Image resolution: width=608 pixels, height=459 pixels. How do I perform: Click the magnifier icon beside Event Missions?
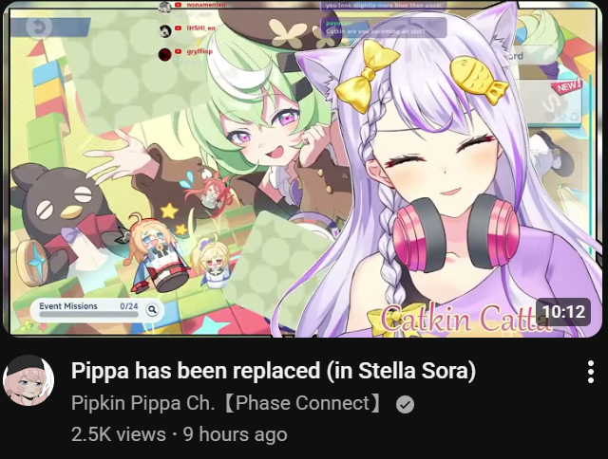point(152,309)
